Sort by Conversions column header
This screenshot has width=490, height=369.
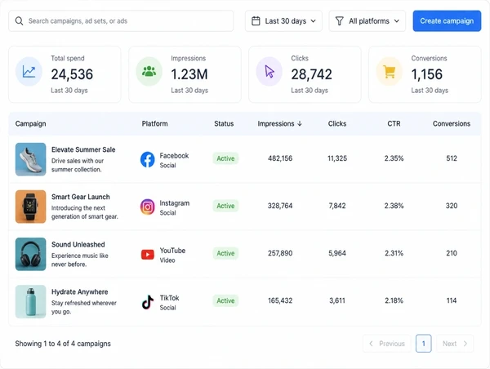[x=452, y=124]
